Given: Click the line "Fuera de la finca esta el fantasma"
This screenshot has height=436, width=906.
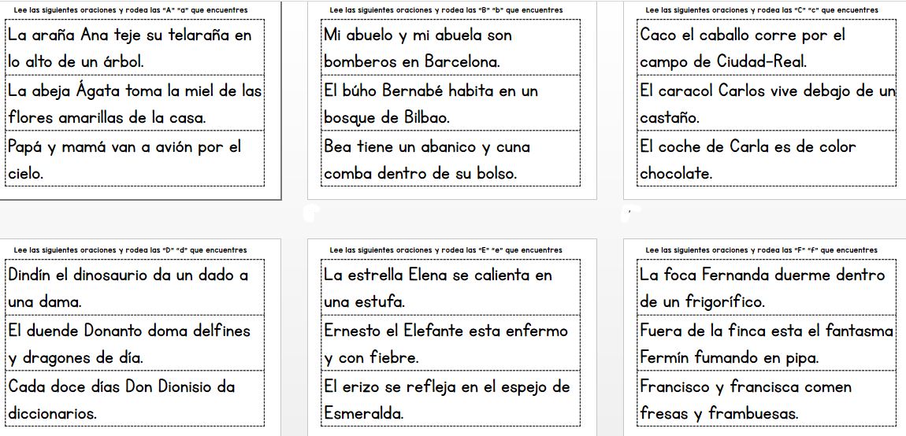Looking at the screenshot, I should click(x=767, y=331).
